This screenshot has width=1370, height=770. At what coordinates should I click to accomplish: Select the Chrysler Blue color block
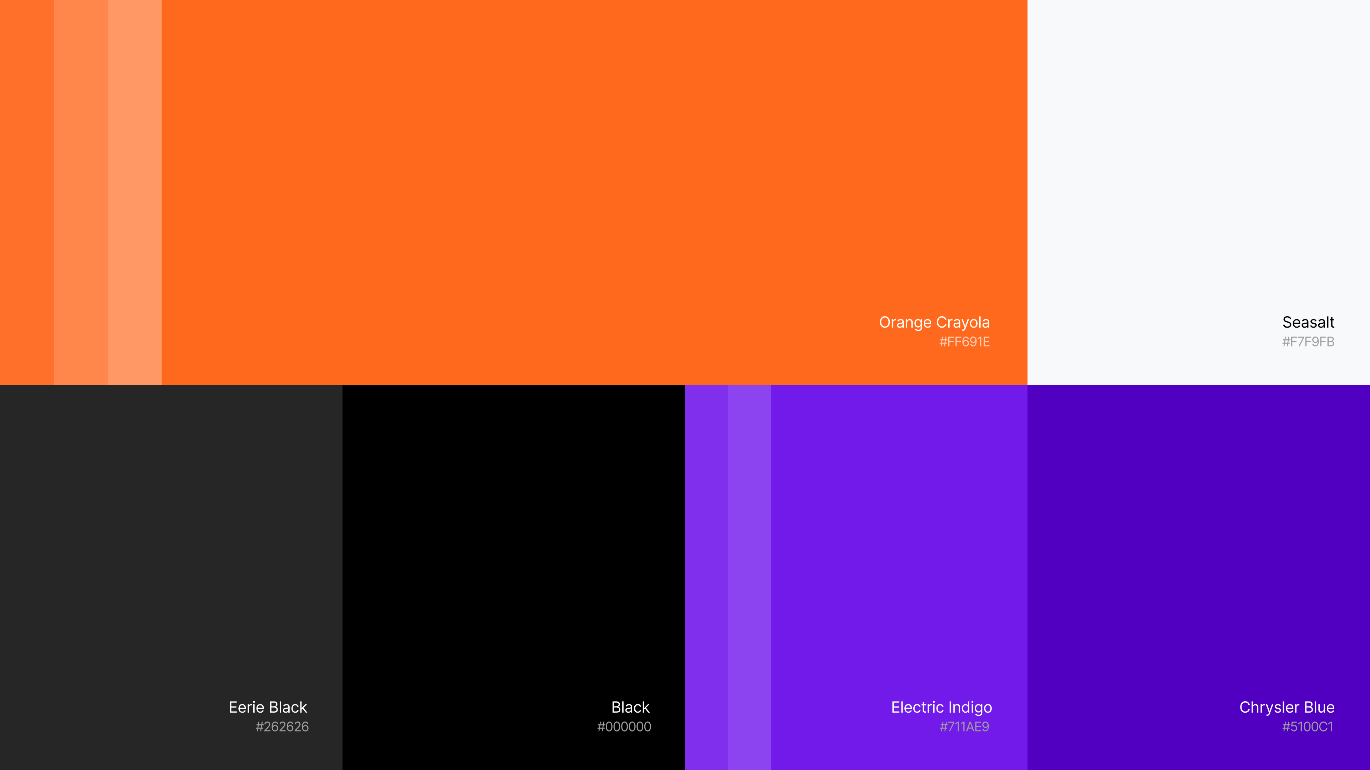[1198, 558]
